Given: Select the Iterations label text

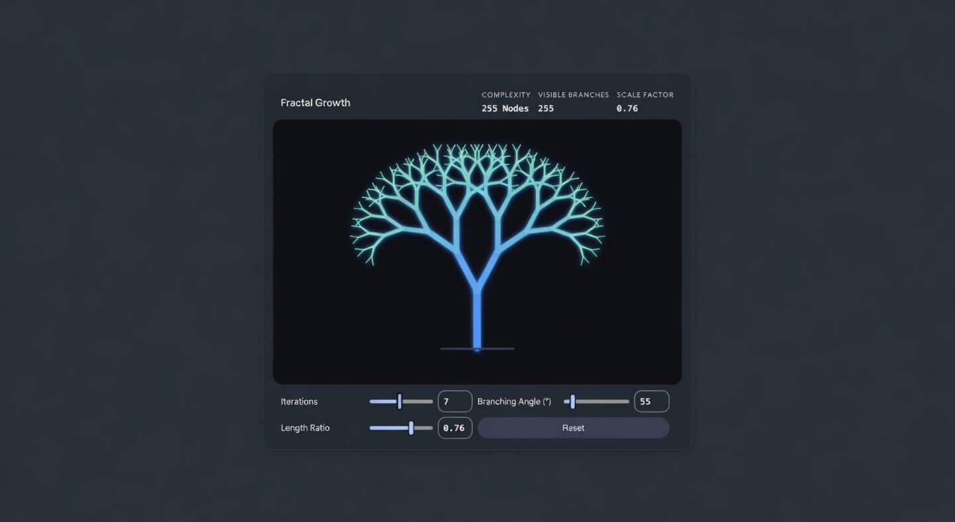Looking at the screenshot, I should tap(299, 401).
